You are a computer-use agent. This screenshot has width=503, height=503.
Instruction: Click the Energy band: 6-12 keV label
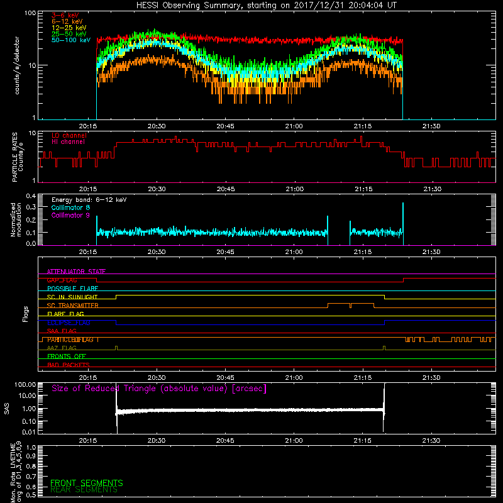(89, 200)
